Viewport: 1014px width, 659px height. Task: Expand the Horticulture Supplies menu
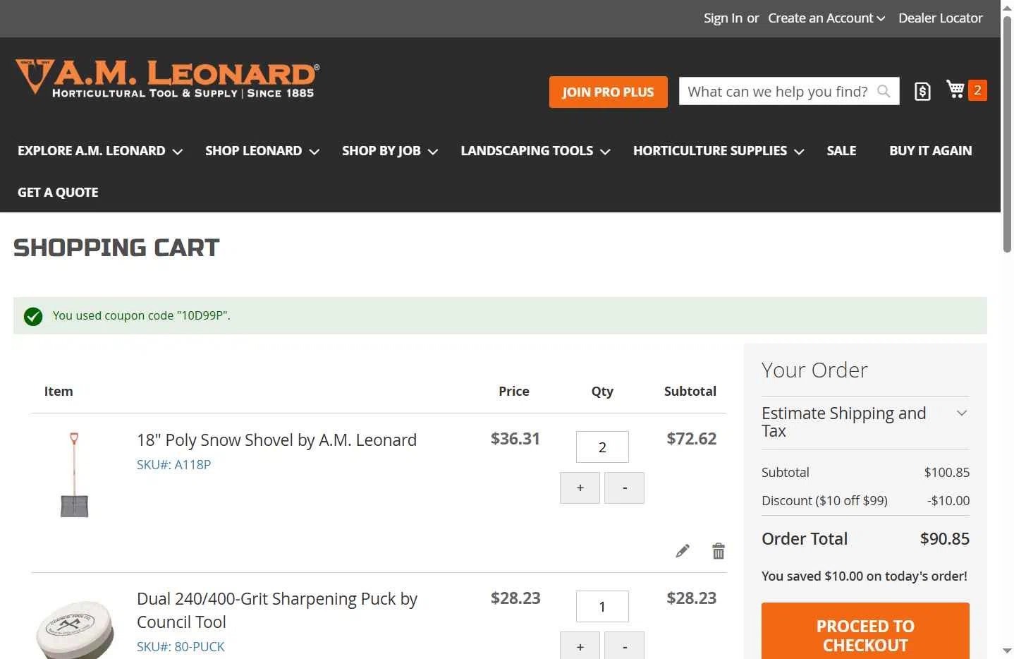click(x=719, y=151)
